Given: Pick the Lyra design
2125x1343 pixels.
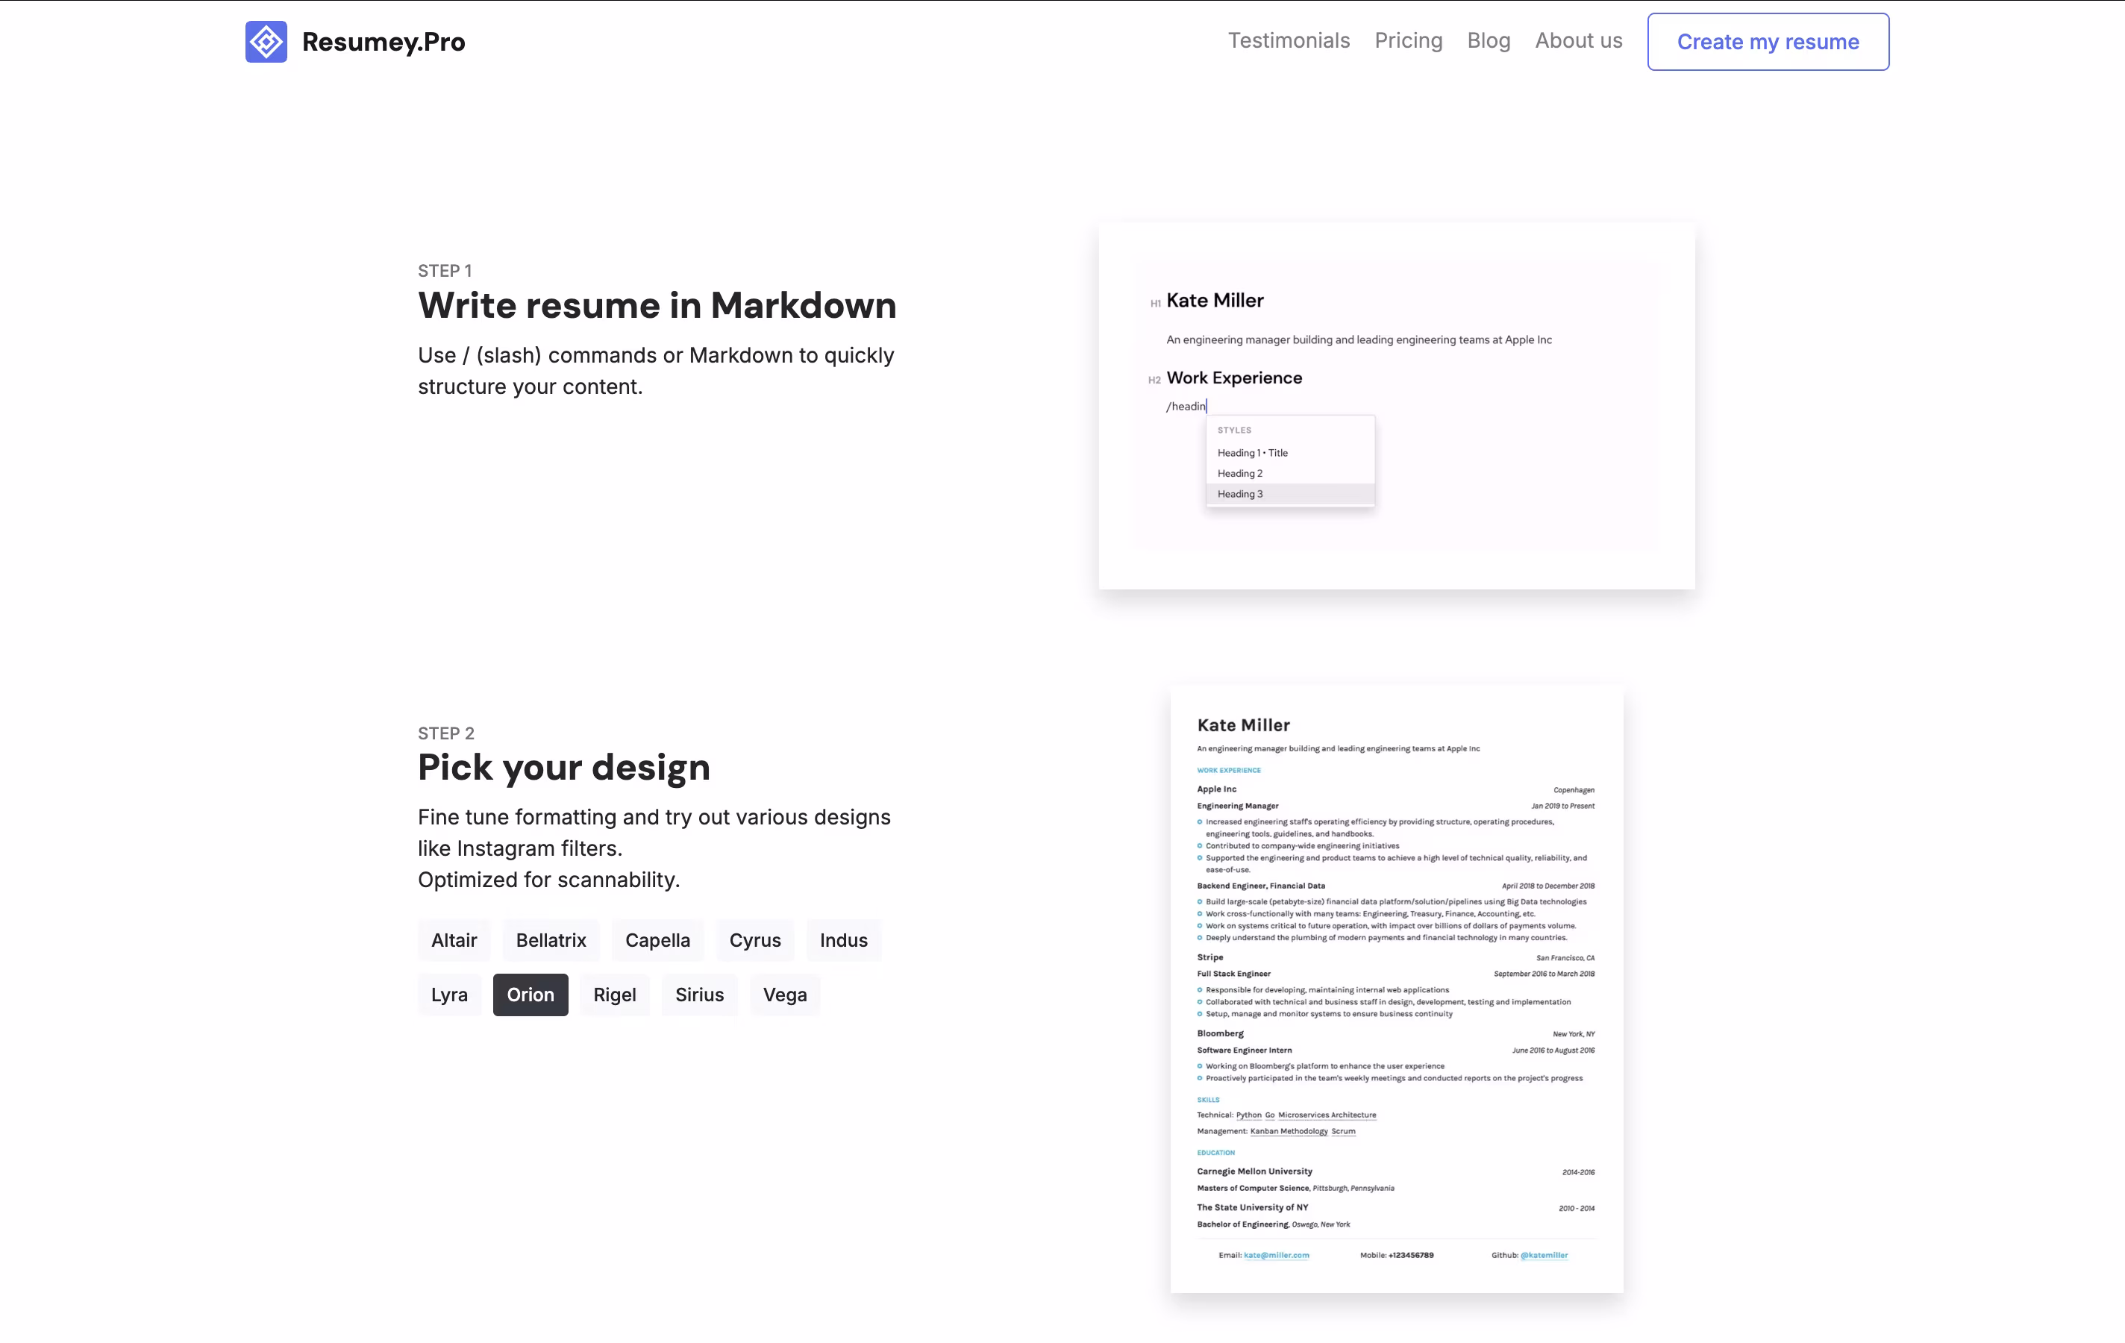Looking at the screenshot, I should point(449,995).
